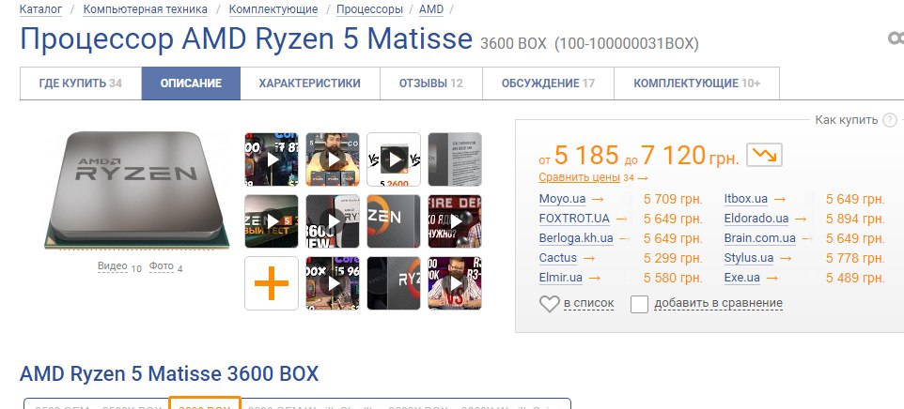Open the Комплектующие breadcrumb link
This screenshot has width=904, height=409.
[x=273, y=9]
